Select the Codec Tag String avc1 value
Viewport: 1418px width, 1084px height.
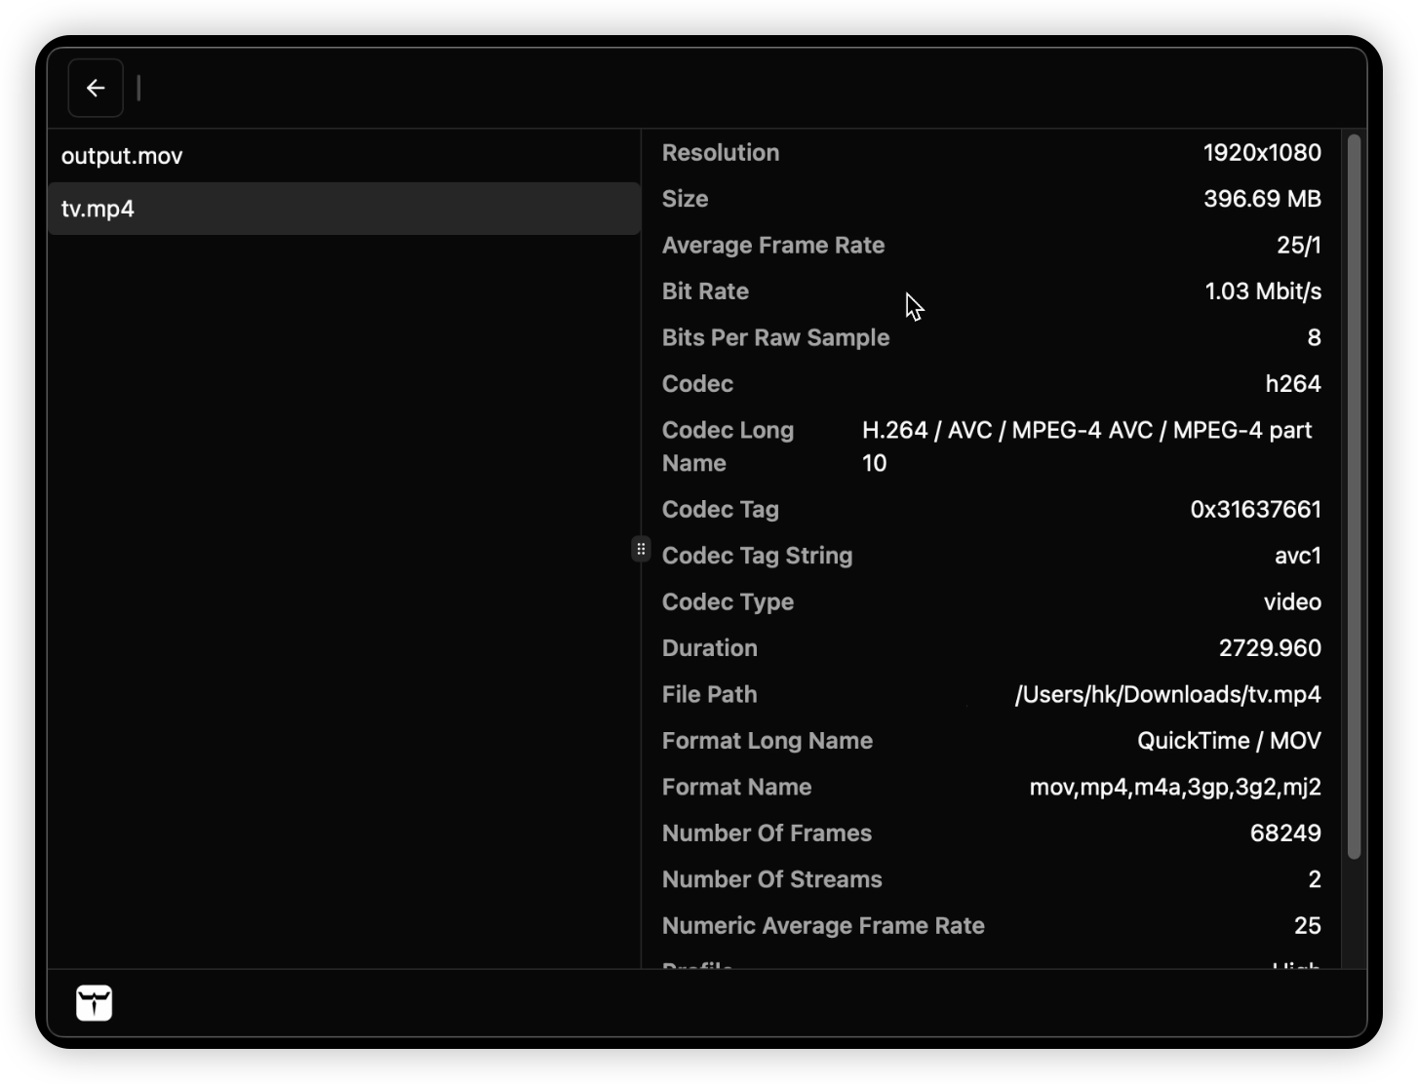(x=1297, y=556)
